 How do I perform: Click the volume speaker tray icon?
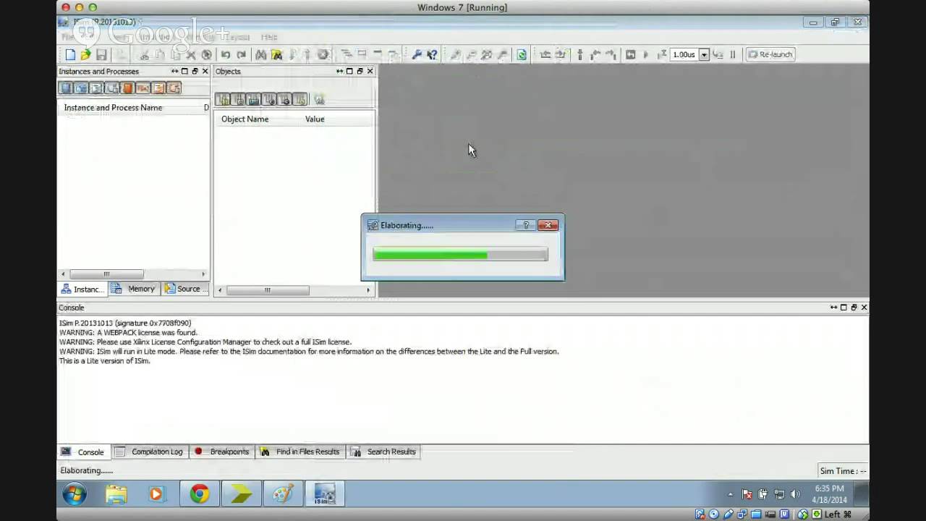(795, 494)
